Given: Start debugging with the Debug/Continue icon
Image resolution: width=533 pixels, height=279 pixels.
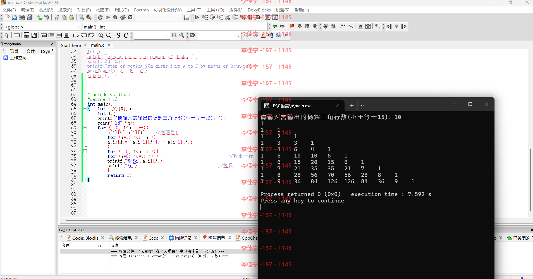Looking at the screenshot, I should 197,17.
